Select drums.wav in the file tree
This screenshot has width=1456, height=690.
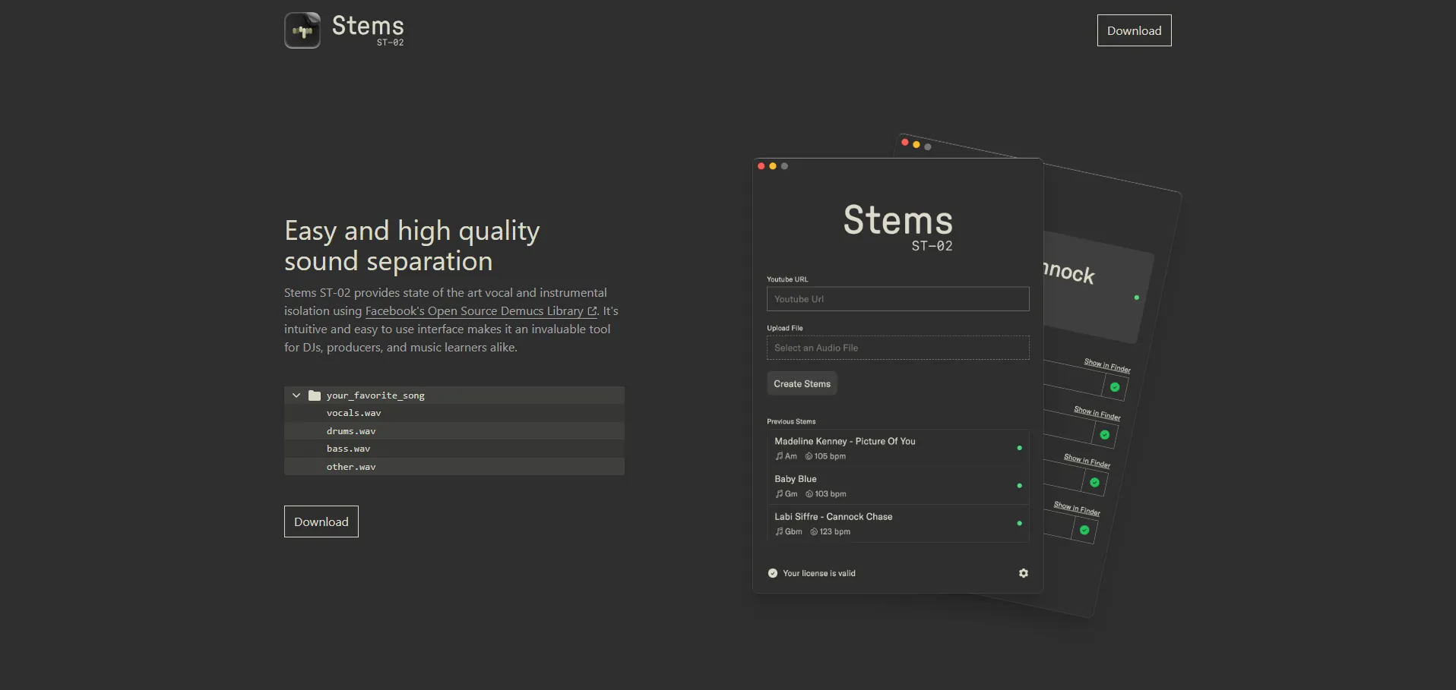[x=351, y=431]
